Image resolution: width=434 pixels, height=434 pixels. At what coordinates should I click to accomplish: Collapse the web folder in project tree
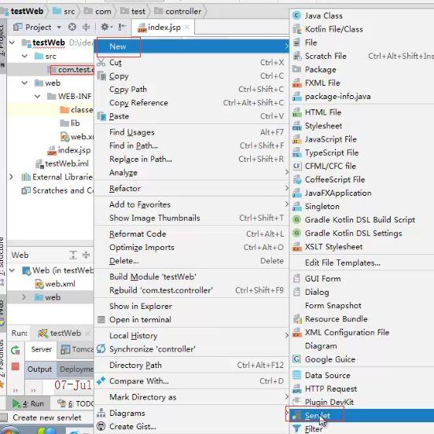[x=24, y=83]
